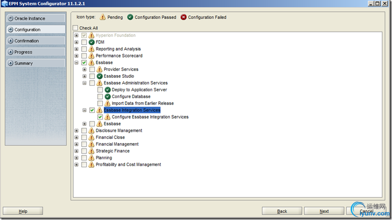Open the Summary step
This screenshot has width=392, height=220.
pos(36,63)
